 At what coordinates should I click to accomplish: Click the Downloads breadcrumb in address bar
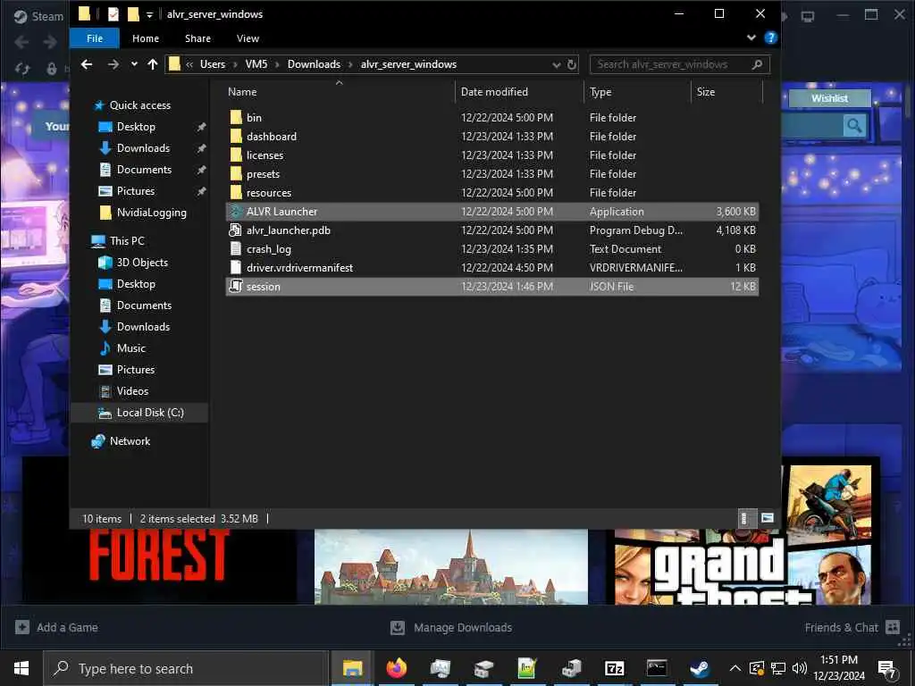point(314,64)
